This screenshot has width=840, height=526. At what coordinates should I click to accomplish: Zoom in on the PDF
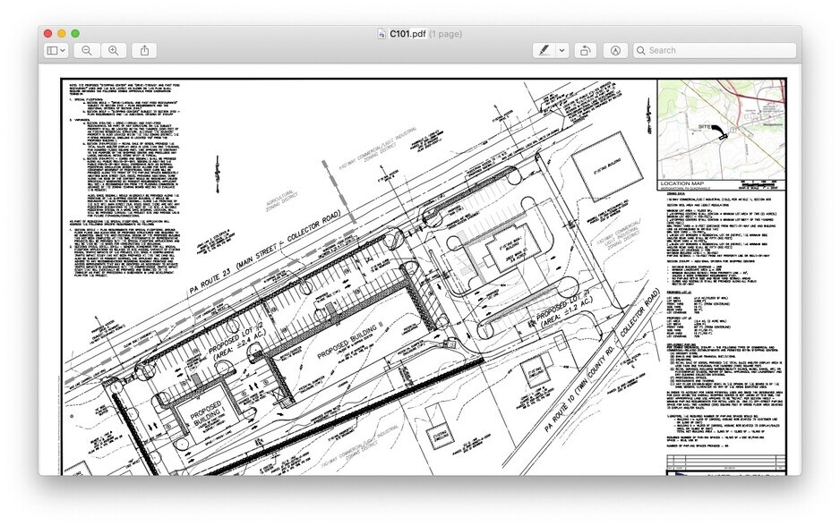coord(114,51)
